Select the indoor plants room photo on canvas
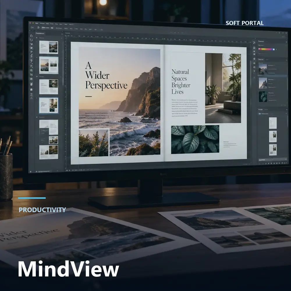 [223, 88]
